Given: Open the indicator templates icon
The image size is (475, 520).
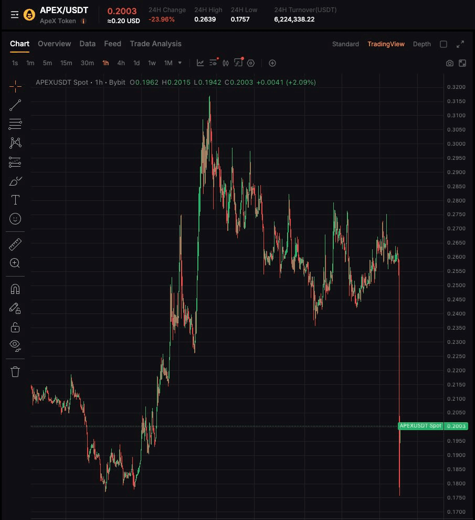Looking at the screenshot, I should (x=214, y=63).
